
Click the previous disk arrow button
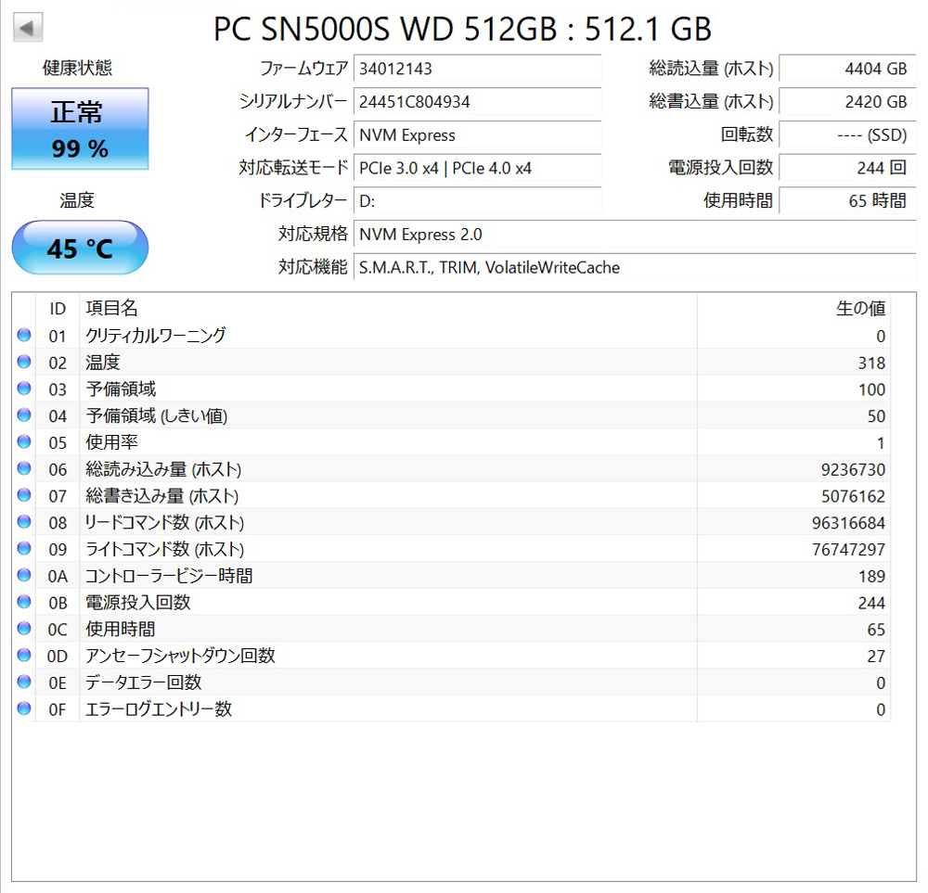point(29,27)
